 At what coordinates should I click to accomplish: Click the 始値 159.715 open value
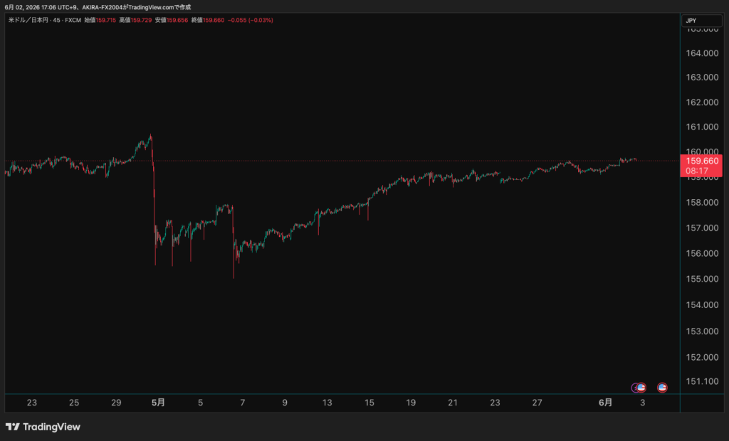[x=100, y=20]
